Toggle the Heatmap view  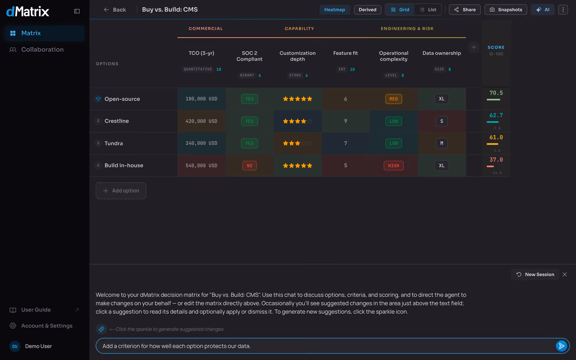pos(335,10)
